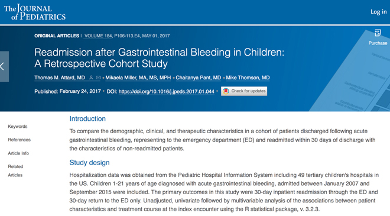Click Log in at top right
Image resolution: width=390 pixels, height=216 pixels.
[379, 12]
